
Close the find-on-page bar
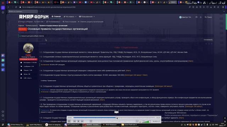(224, 11)
